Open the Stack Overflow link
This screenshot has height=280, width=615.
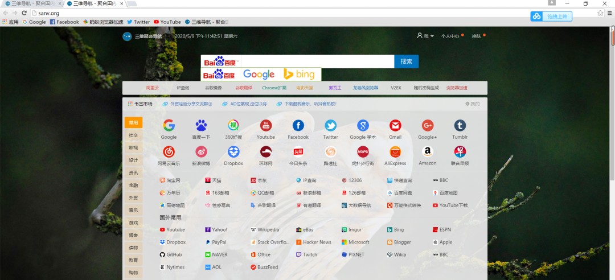pos(270,242)
